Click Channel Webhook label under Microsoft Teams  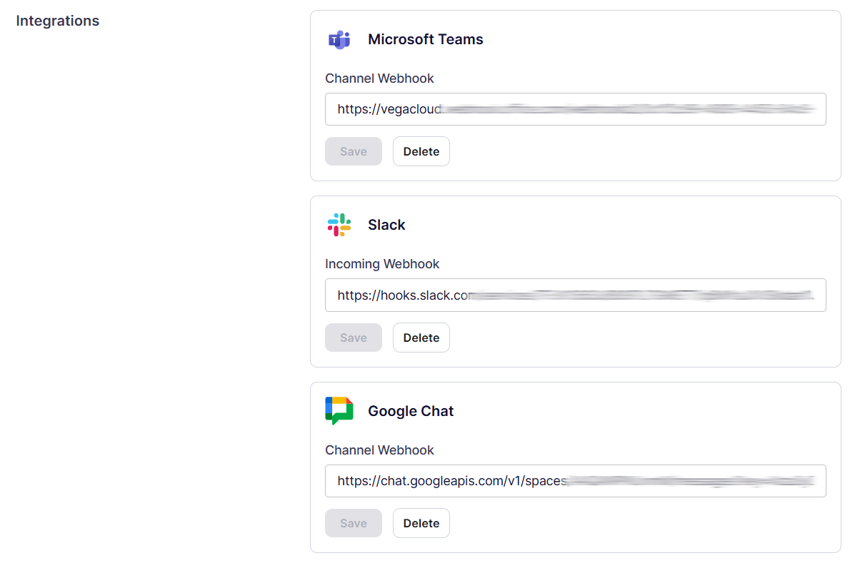click(379, 78)
